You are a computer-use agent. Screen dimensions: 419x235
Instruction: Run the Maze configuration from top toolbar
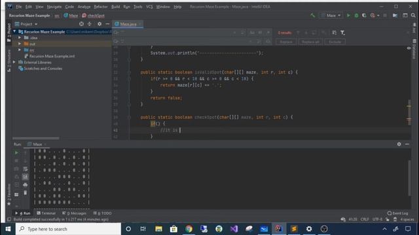tap(348, 16)
